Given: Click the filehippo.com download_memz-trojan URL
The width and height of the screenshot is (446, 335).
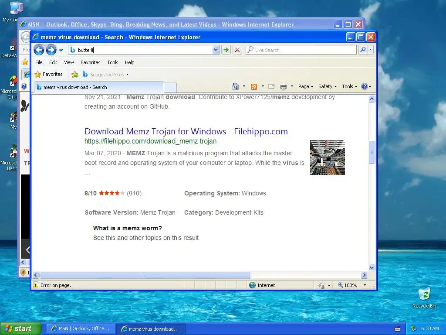Looking at the screenshot, I should tap(150, 141).
